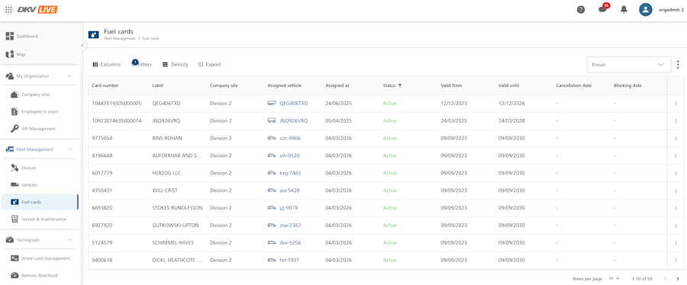Open row actions for GUTKOWSKI-UPTON card
This screenshot has height=285, width=687.
676,226
